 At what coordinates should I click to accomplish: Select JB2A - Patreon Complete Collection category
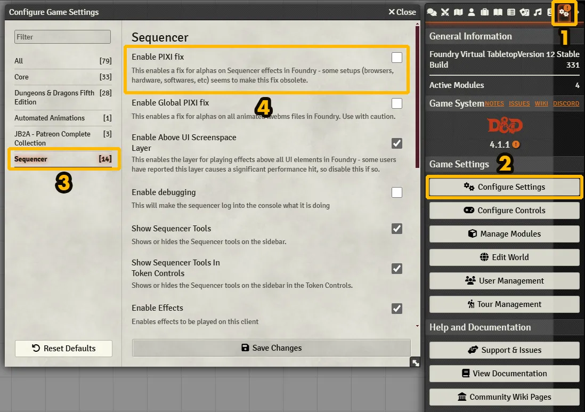63,139
